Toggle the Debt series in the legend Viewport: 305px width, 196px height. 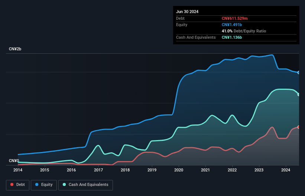click(18, 185)
